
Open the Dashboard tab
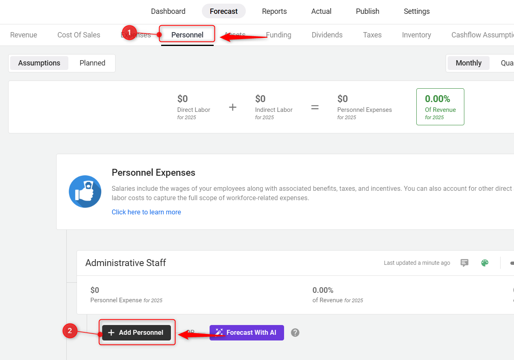168,11
